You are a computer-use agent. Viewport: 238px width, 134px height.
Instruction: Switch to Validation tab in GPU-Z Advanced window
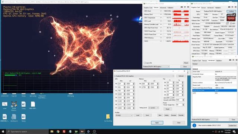219,61
